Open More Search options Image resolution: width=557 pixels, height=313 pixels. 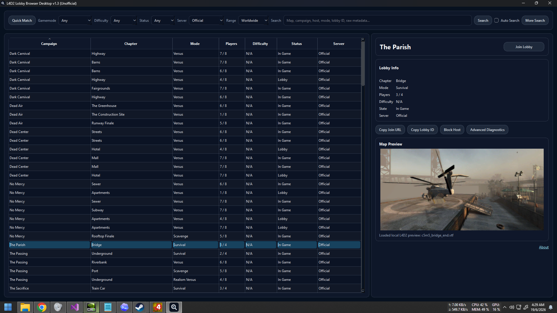[x=535, y=21]
